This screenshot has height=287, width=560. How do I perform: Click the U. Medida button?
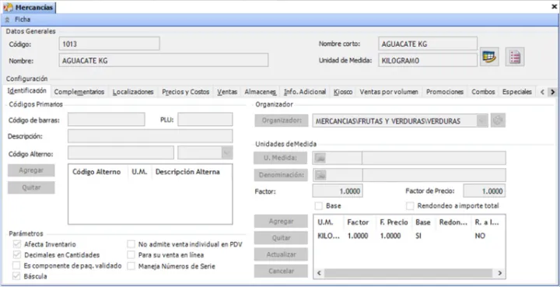pyautogui.click(x=281, y=158)
